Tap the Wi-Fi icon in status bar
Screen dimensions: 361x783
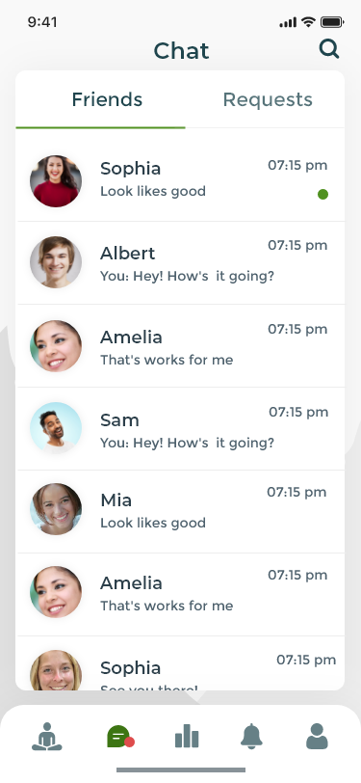click(309, 22)
